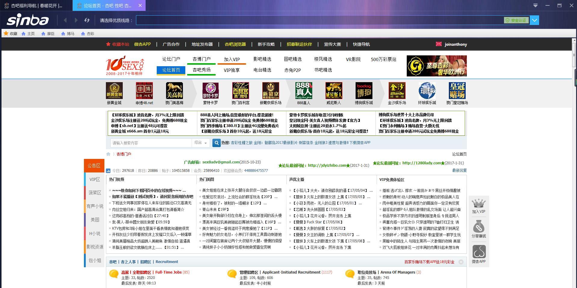Click the 收藏 star on the bookmarks bar

point(6,33)
